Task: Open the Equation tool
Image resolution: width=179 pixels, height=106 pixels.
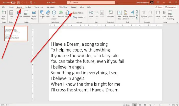Action: point(144,13)
